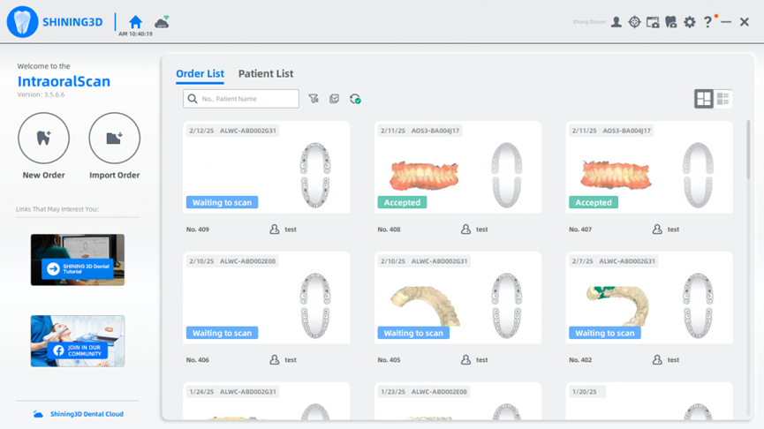The width and height of the screenshot is (764, 429).
Task: Select the Order List tab
Action: click(x=200, y=73)
